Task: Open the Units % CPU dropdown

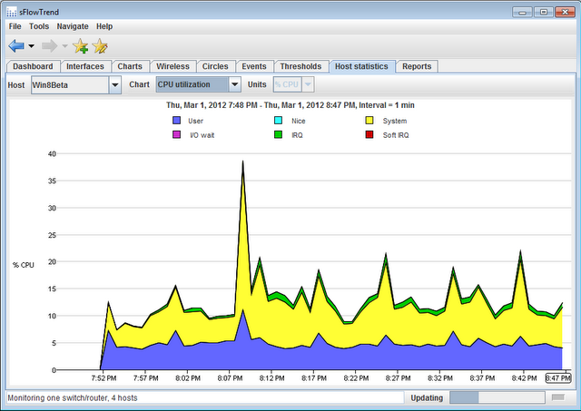Action: coord(309,84)
